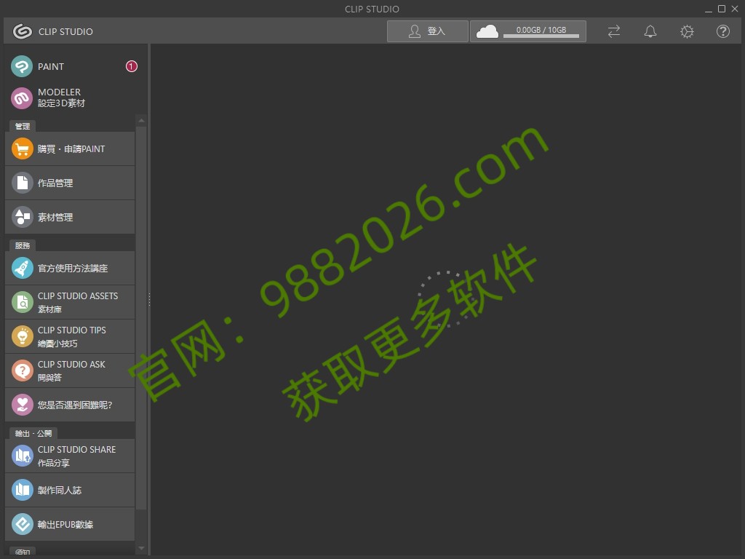Open the 素材管理 shapes icon
This screenshot has width=745, height=559.
(x=22, y=217)
